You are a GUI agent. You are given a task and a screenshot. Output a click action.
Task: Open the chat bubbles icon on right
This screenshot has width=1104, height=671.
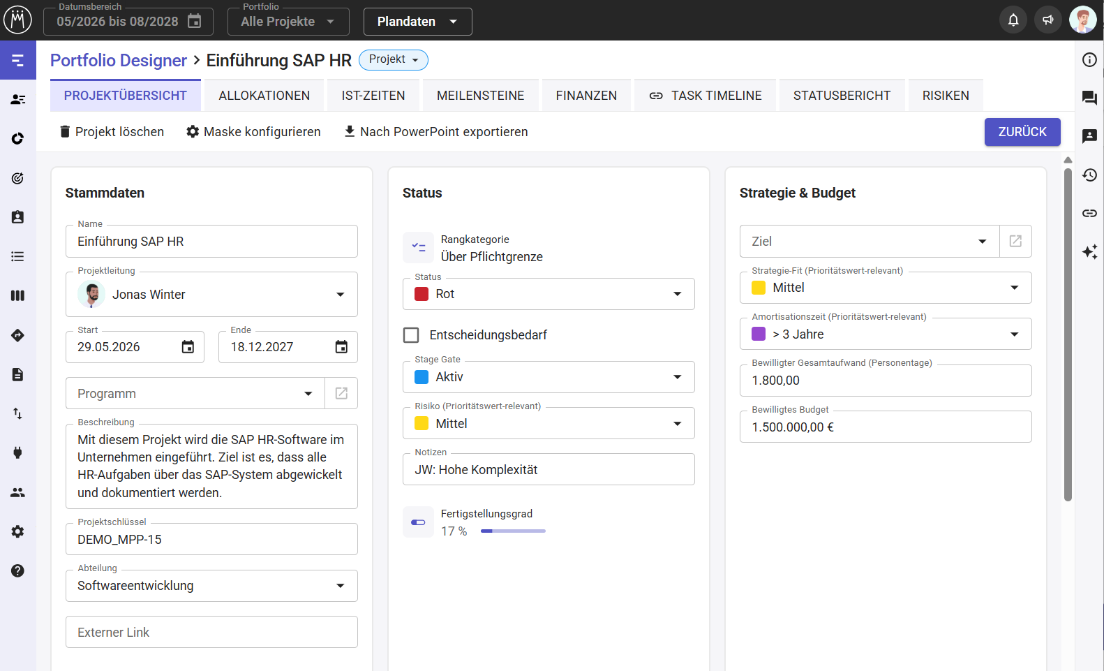pos(1089,98)
